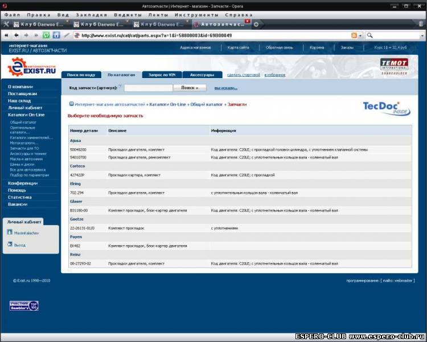Open Статистика sidebar link
The width and height of the screenshot is (427, 342).
[x=19, y=197]
